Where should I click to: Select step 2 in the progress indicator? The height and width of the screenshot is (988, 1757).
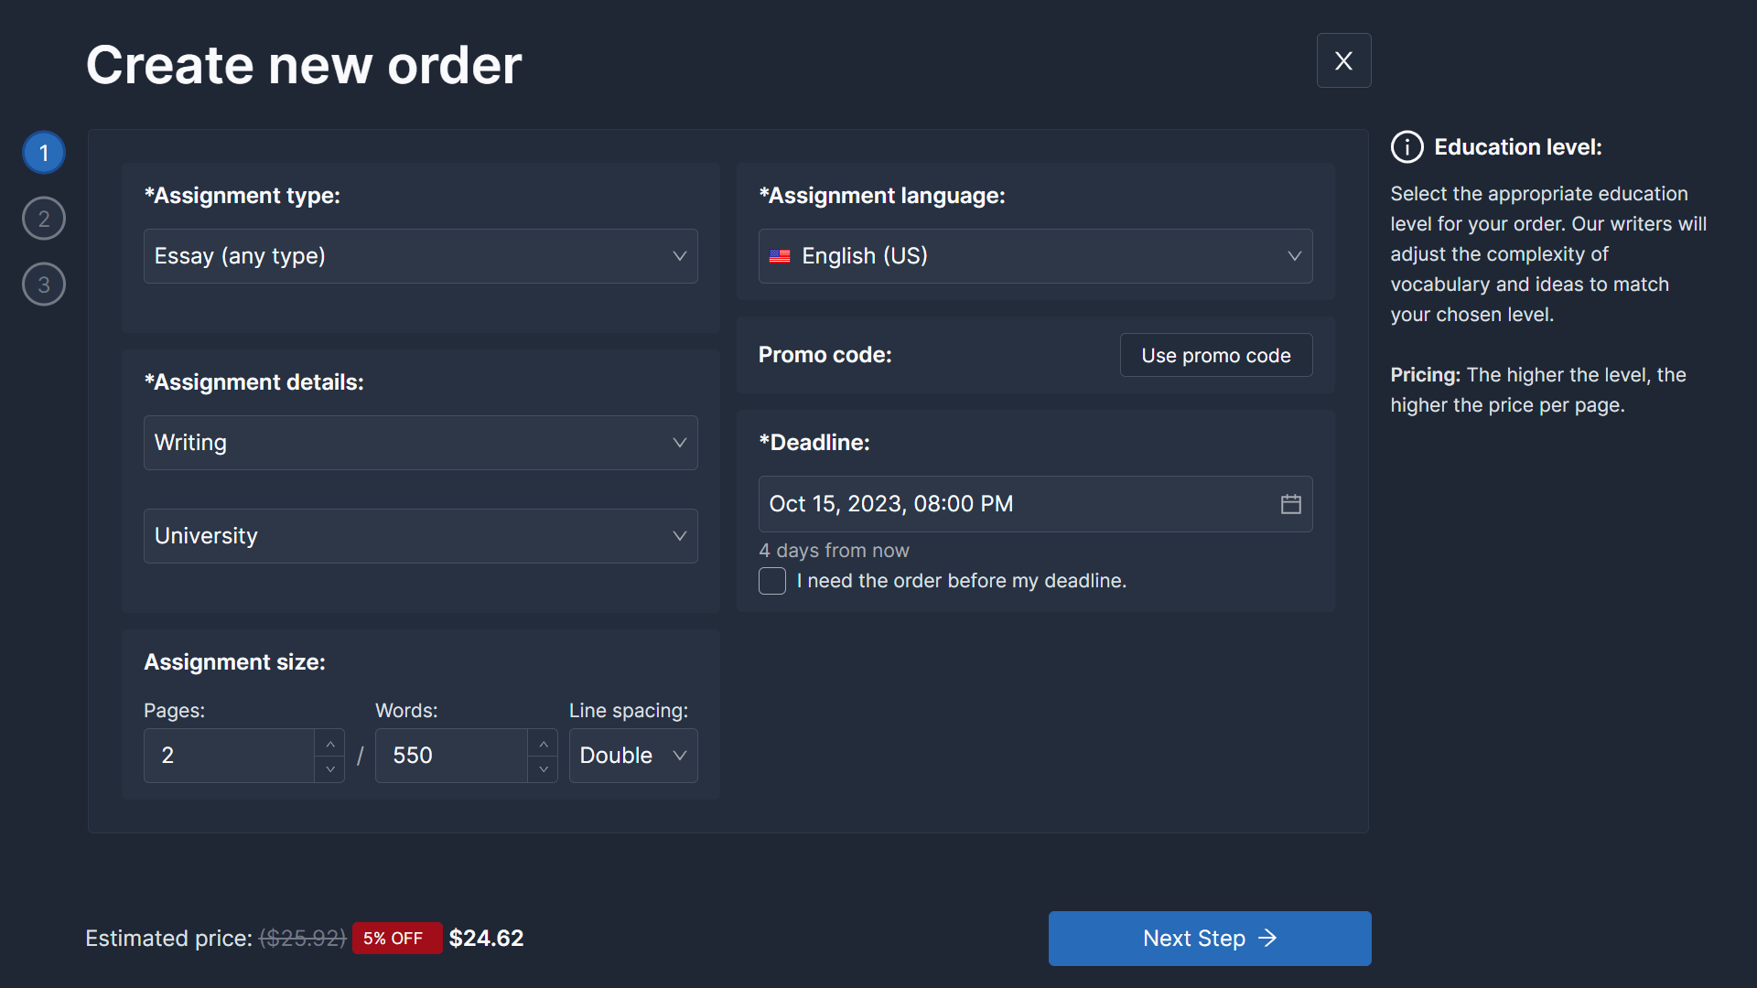tap(43, 218)
